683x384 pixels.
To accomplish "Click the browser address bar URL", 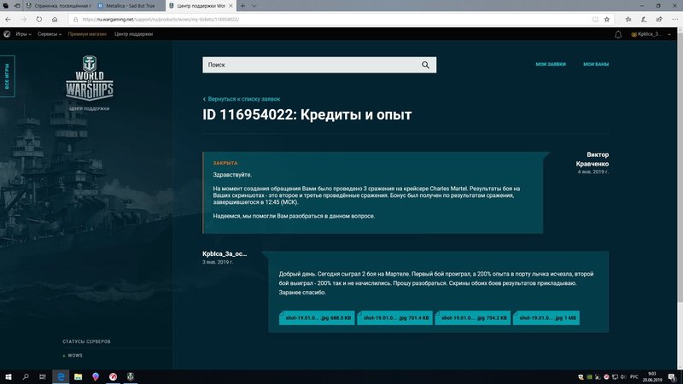I will (161, 19).
